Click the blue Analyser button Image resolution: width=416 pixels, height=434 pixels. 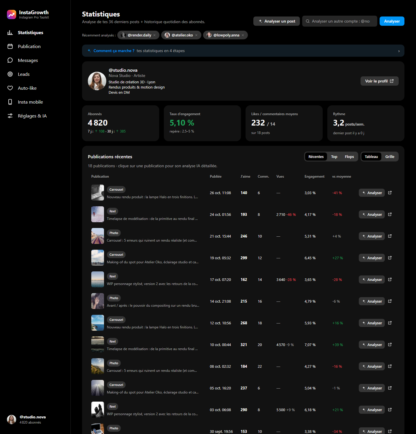[392, 21]
